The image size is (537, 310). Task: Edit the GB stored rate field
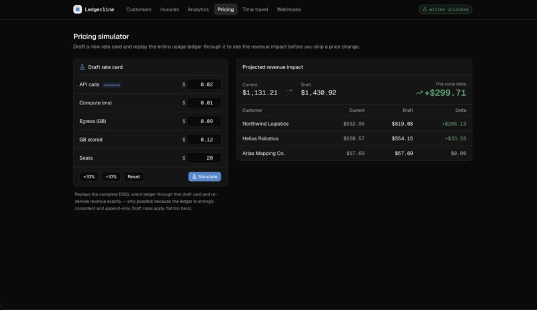(204, 140)
